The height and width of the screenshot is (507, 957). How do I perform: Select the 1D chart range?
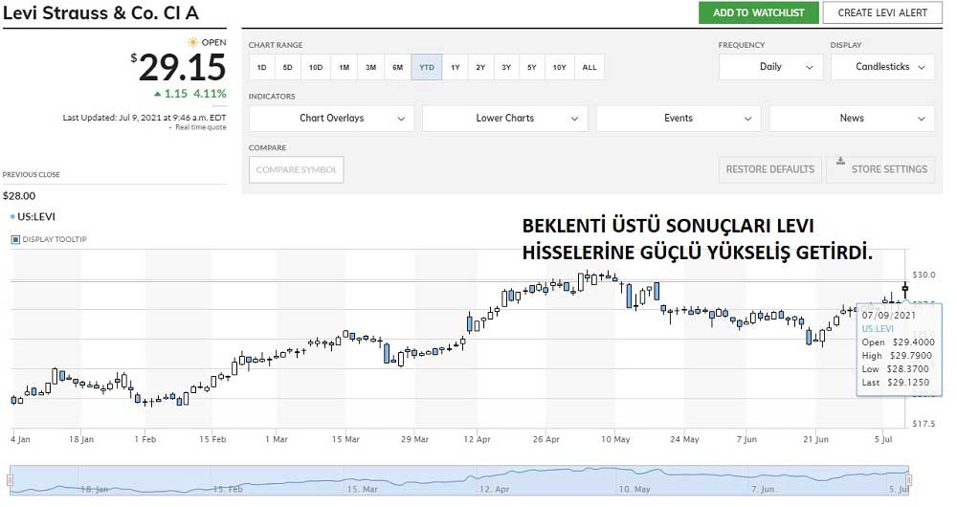(262, 67)
